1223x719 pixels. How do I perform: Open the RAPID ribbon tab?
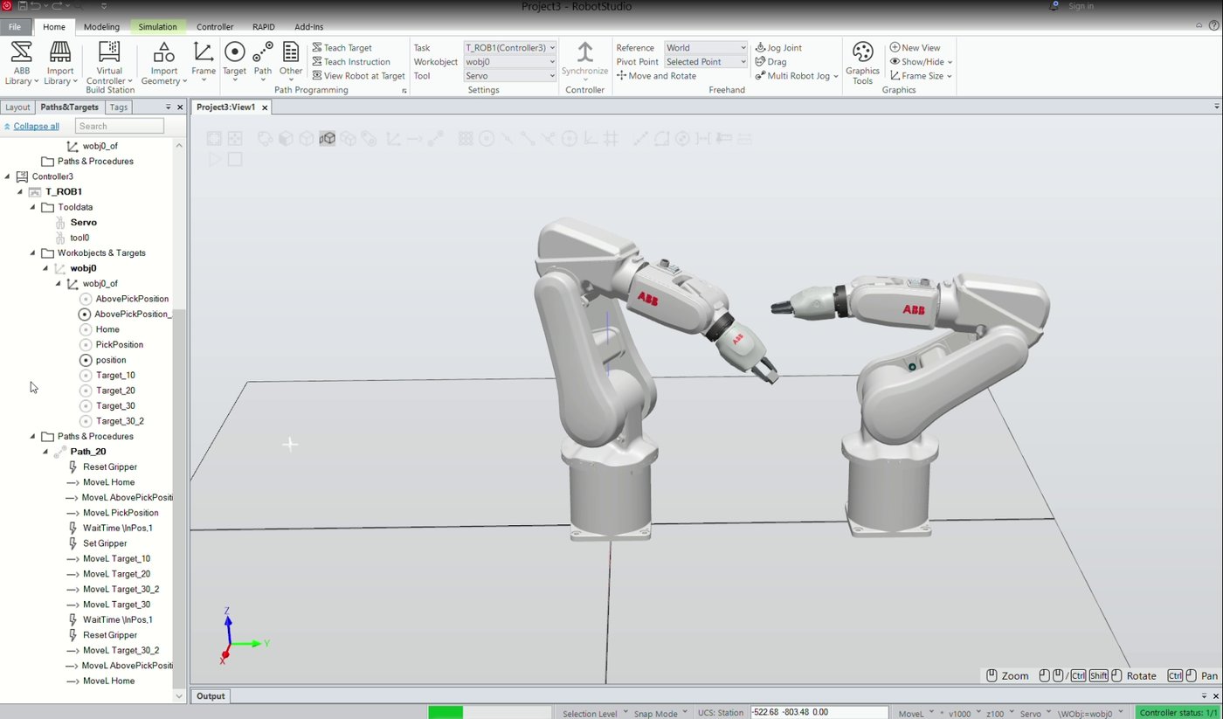tap(263, 27)
